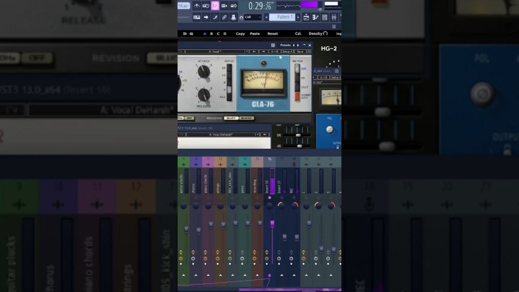Set meter to IN on CLA-76
The height and width of the screenshot is (292, 519).
pyautogui.click(x=297, y=78)
